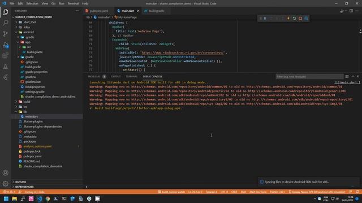Image resolution: width=362 pixels, height=203 pixels.
Task: Open the widget inspector from debug toolbar
Action: [x=306, y=19]
